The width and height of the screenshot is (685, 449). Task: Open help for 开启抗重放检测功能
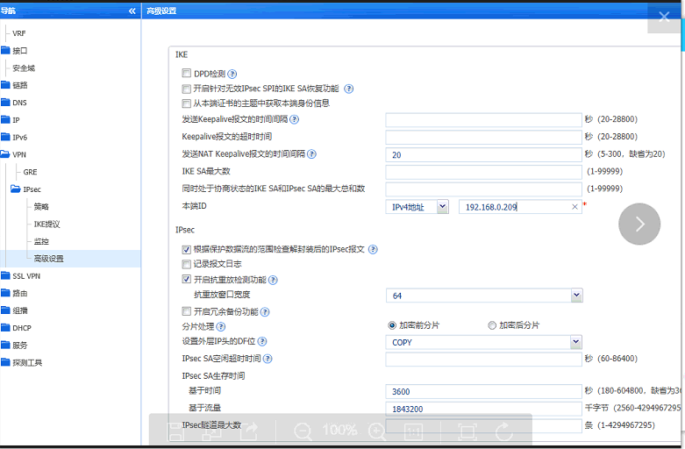[x=273, y=280]
